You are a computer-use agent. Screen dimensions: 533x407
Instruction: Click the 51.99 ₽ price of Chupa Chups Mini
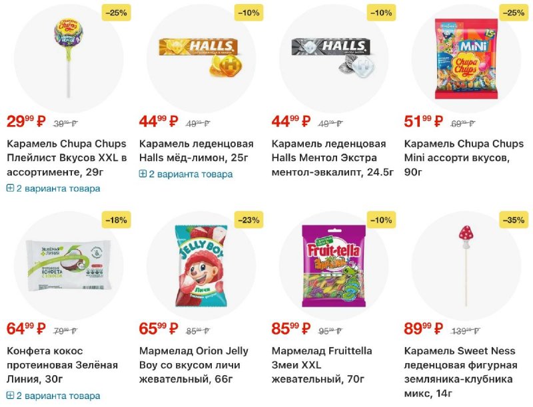pyautogui.click(x=424, y=121)
